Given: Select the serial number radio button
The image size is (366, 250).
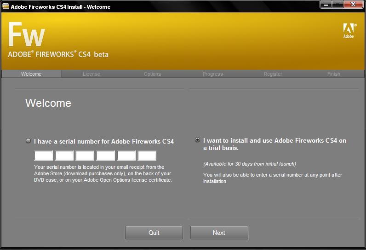Looking at the screenshot, I should [x=29, y=141].
